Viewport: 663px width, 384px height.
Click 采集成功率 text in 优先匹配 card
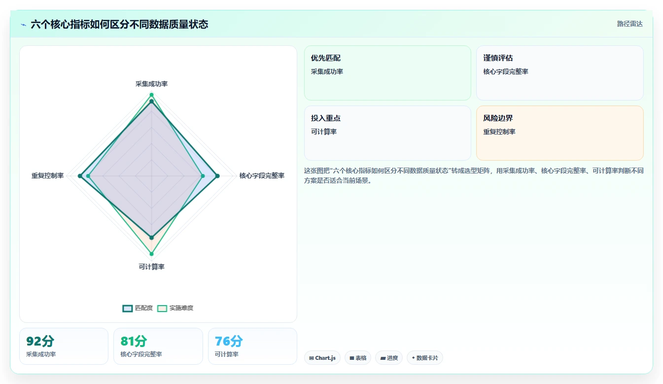327,71
